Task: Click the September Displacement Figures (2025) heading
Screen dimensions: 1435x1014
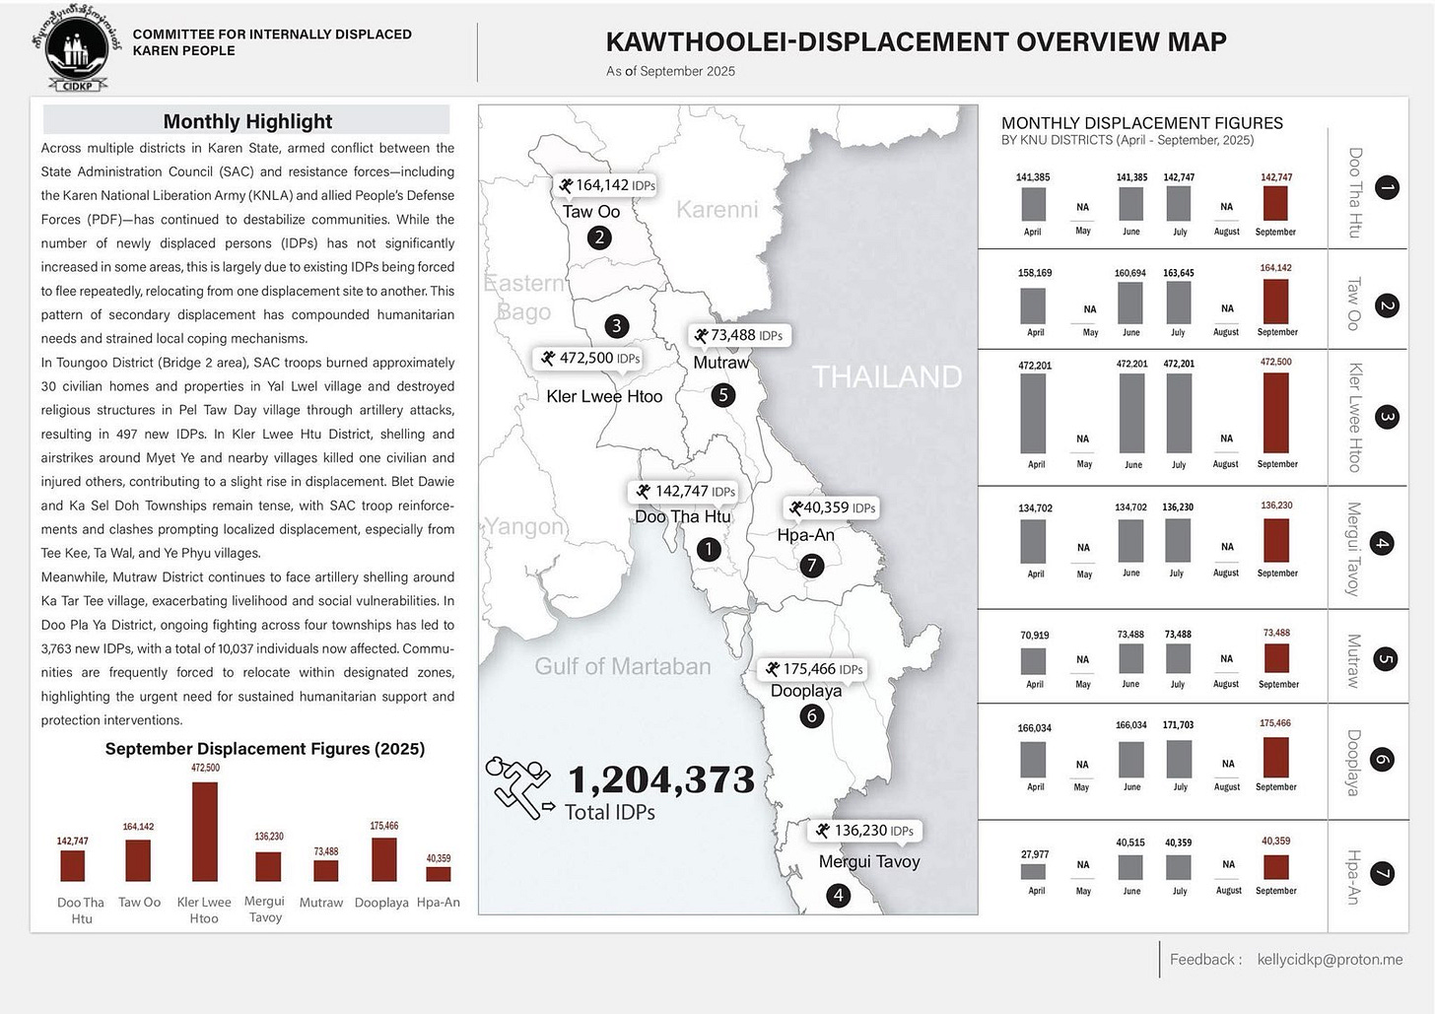Action: 265,749
